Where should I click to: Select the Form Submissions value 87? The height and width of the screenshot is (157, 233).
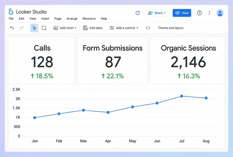pyautogui.click(x=113, y=62)
